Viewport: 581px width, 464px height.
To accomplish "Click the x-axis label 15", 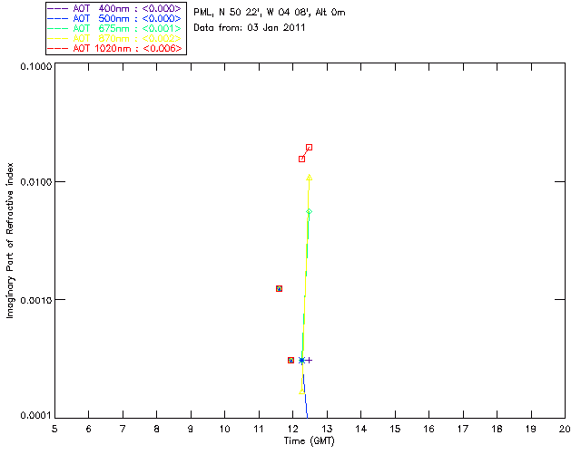I will tap(395, 429).
